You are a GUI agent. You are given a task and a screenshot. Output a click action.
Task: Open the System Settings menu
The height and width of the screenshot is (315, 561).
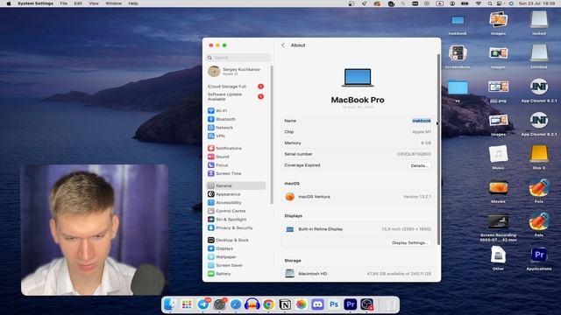(35, 3)
